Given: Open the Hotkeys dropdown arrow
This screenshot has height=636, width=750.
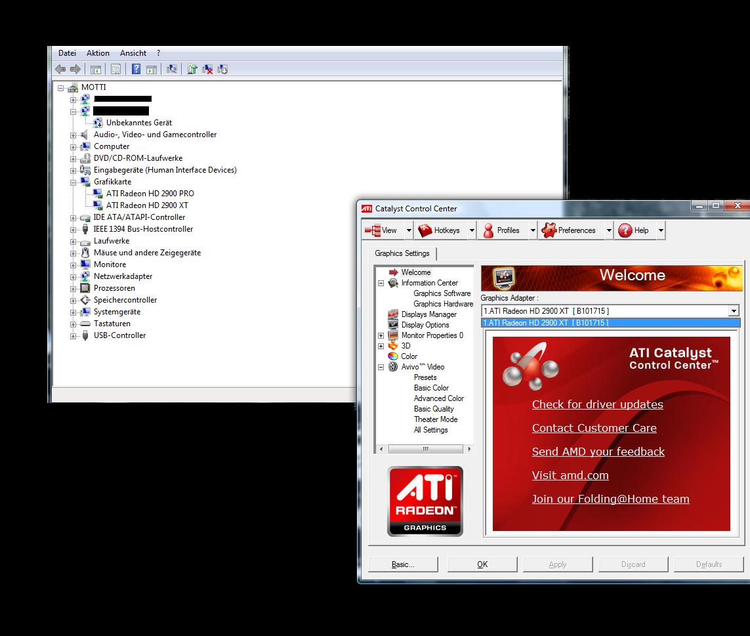Looking at the screenshot, I should pos(472,230).
